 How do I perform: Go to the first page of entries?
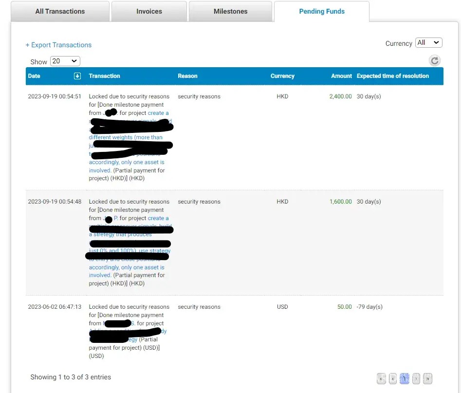381,378
